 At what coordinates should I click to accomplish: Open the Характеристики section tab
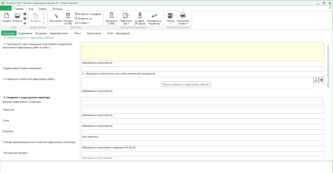point(59,33)
